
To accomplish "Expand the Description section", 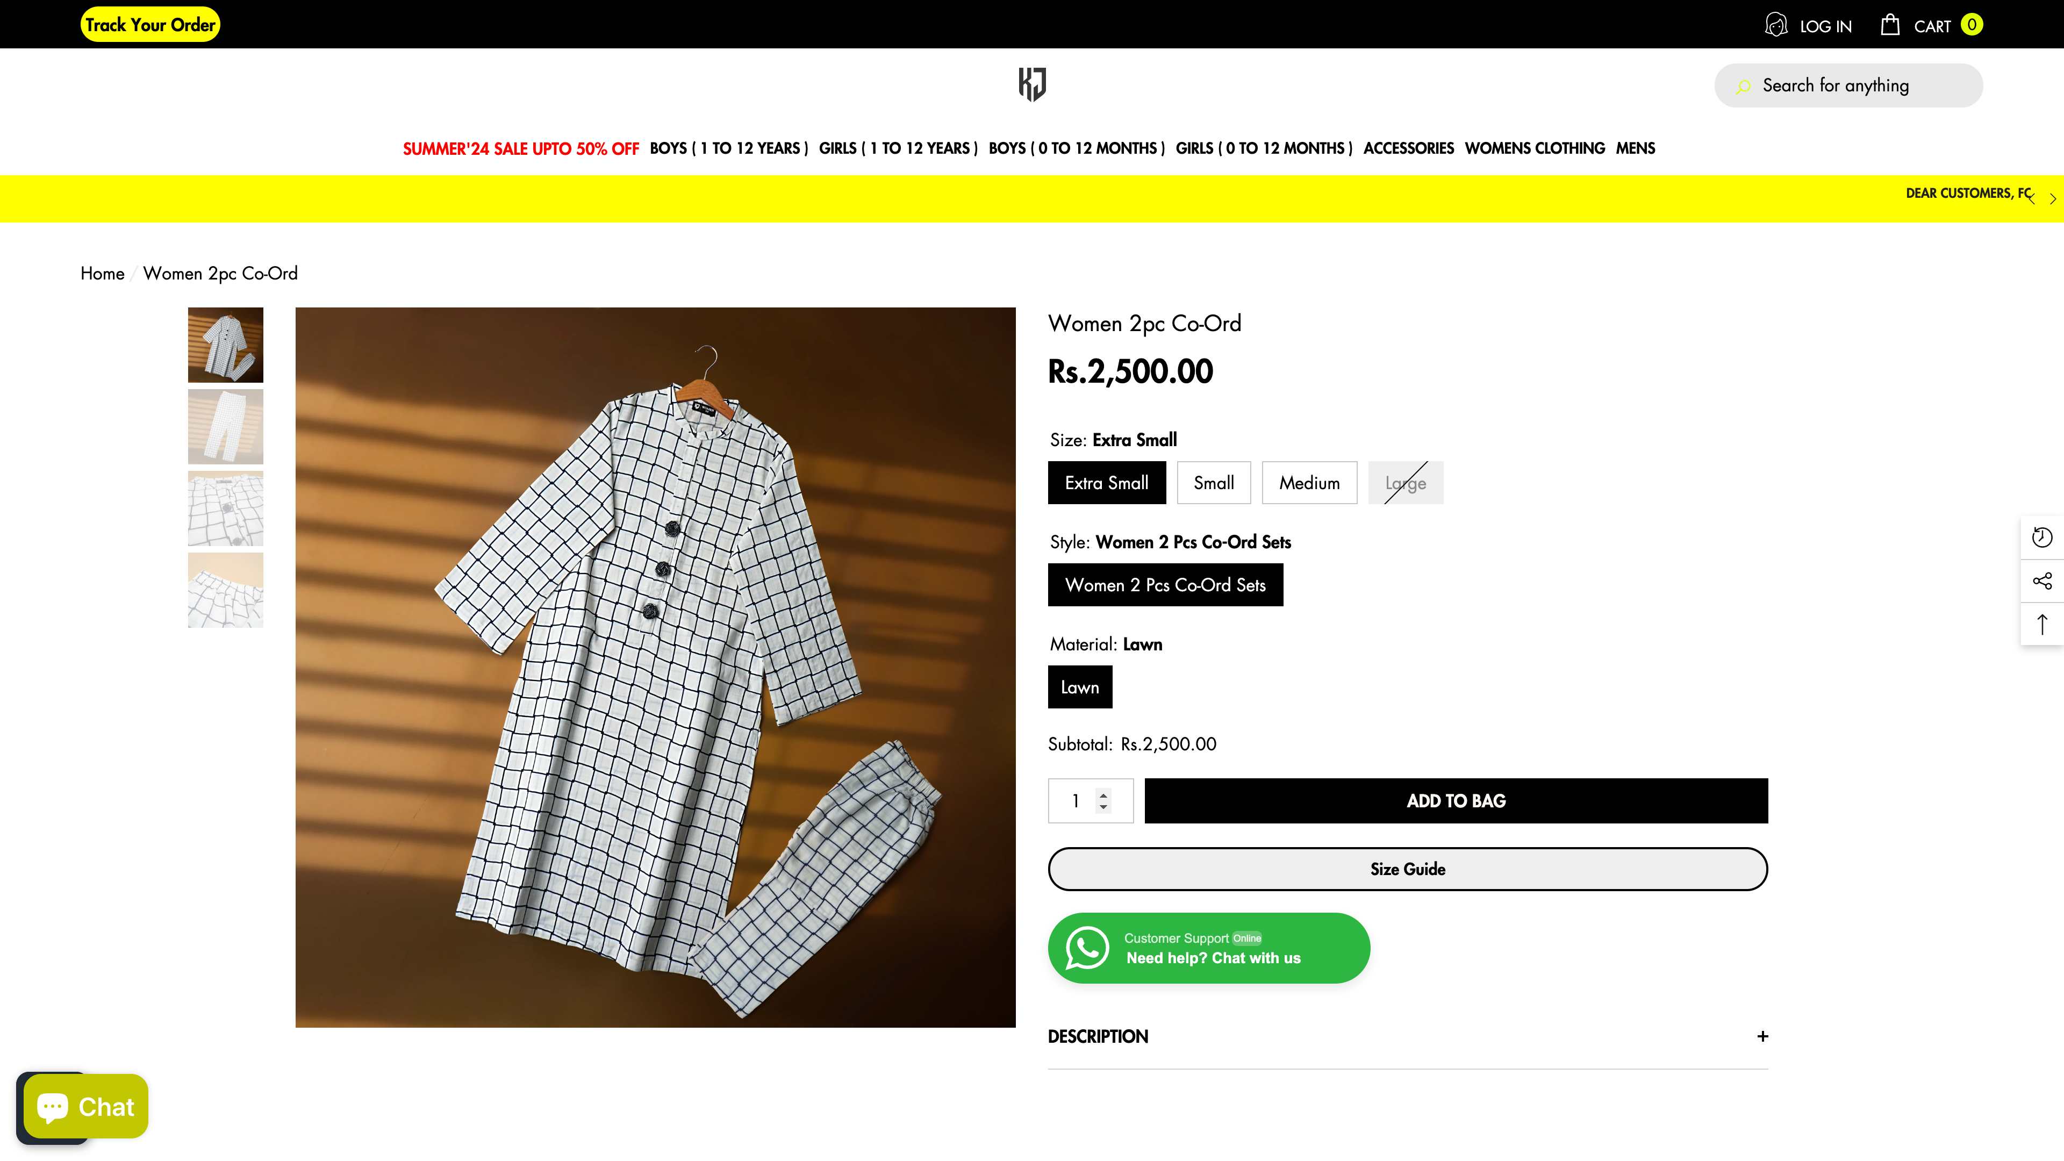I will (x=1762, y=1036).
